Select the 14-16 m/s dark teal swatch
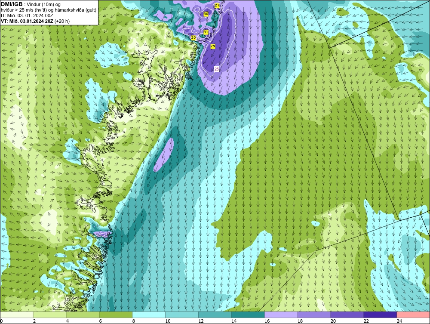430x324 pixels. pyautogui.click(x=248, y=315)
